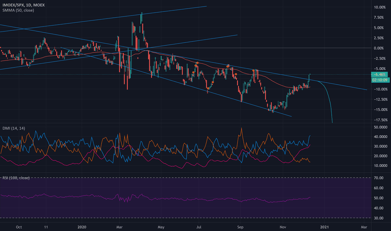This screenshot has height=231, width=391.
Task: Click the 30.00 RSI scale value
Action: point(379,218)
